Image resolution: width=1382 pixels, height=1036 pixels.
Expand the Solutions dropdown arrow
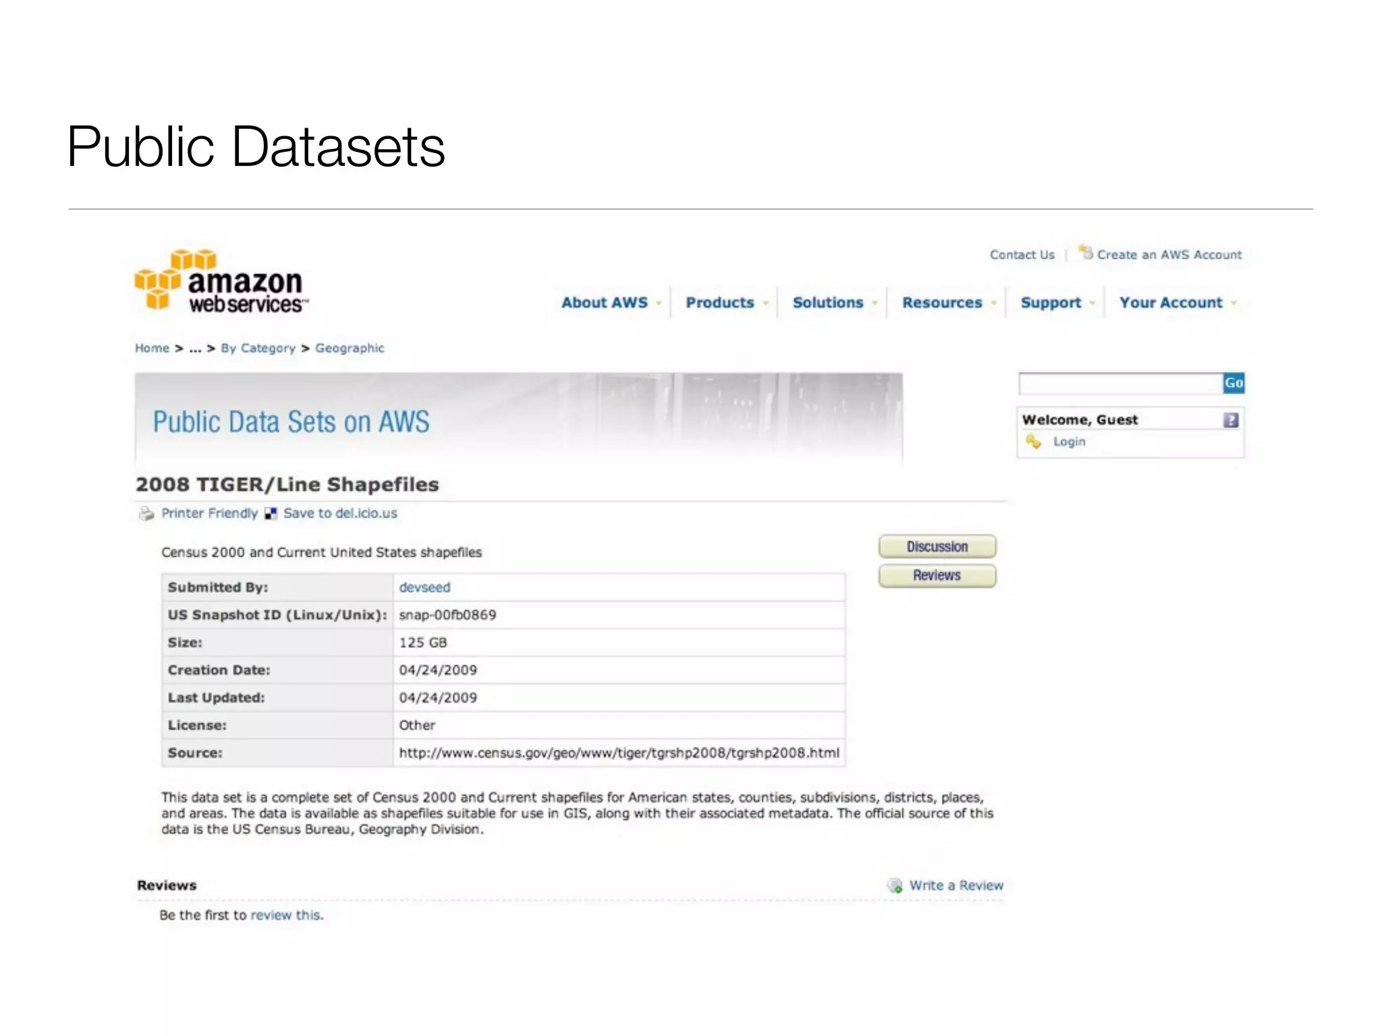[x=875, y=304]
